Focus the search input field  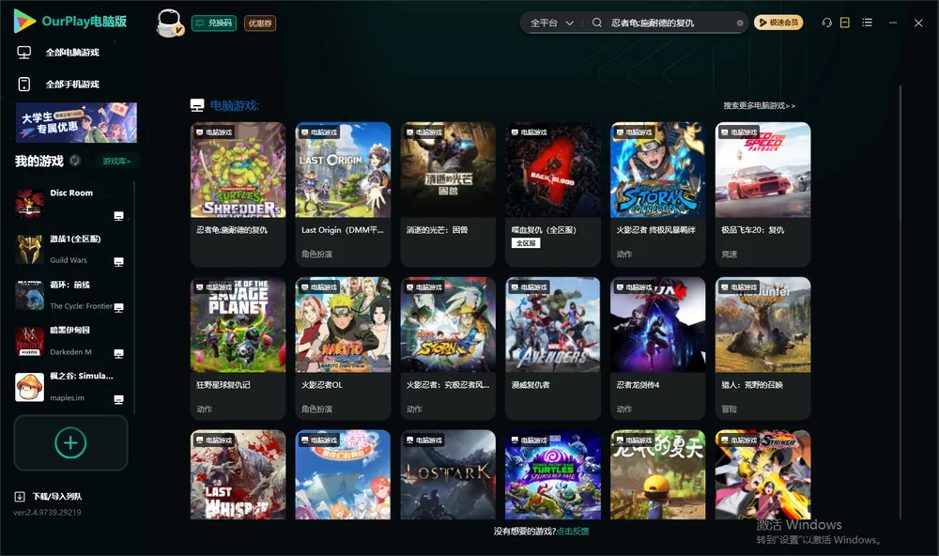(672, 23)
